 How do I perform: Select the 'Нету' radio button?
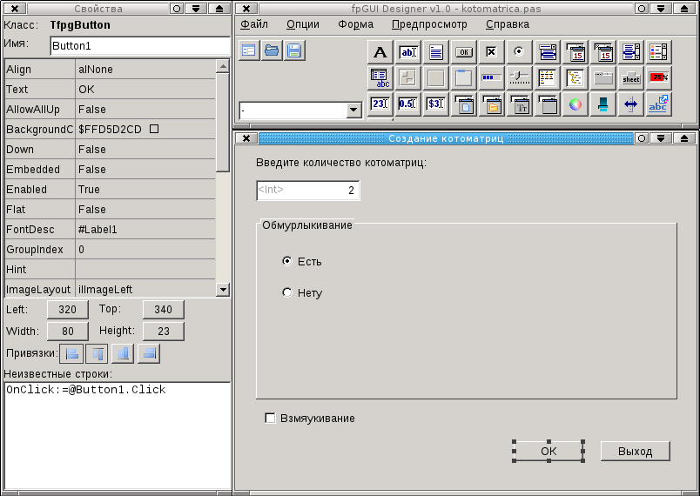(x=287, y=293)
